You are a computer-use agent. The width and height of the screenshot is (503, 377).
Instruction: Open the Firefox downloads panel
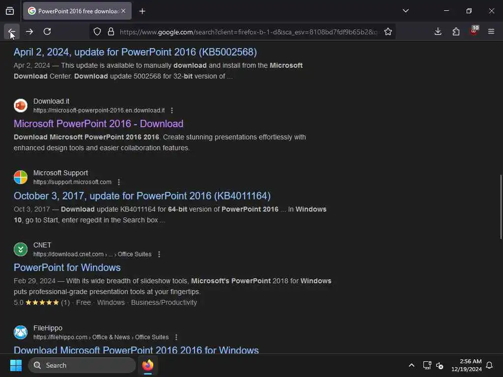point(438,31)
